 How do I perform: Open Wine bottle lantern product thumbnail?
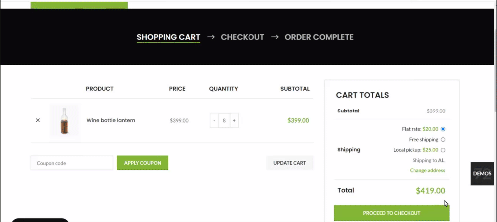click(x=64, y=120)
